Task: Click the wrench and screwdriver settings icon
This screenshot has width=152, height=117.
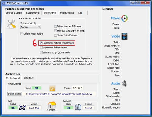Action: tap(11, 24)
